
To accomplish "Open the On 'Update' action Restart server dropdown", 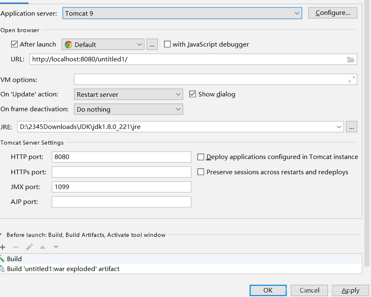I will [128, 94].
